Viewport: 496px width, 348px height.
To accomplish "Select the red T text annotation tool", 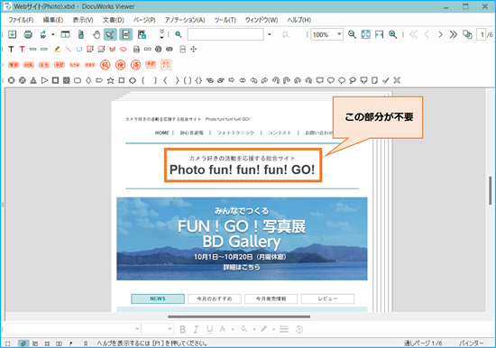I will coord(22,49).
